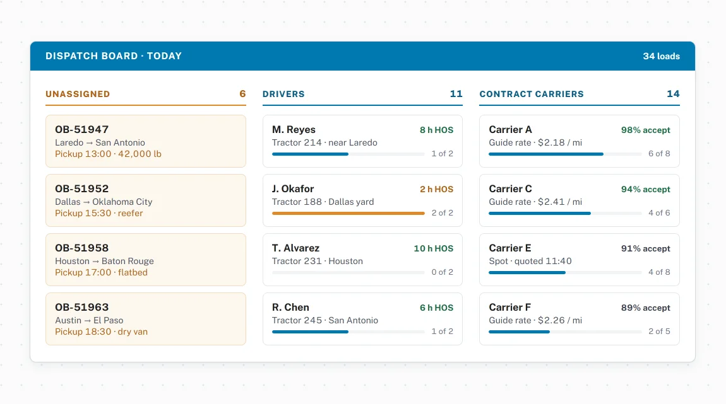Screen dimensions: 726x404
Task: Click Laredo → San Antonio route
Action: point(100,142)
